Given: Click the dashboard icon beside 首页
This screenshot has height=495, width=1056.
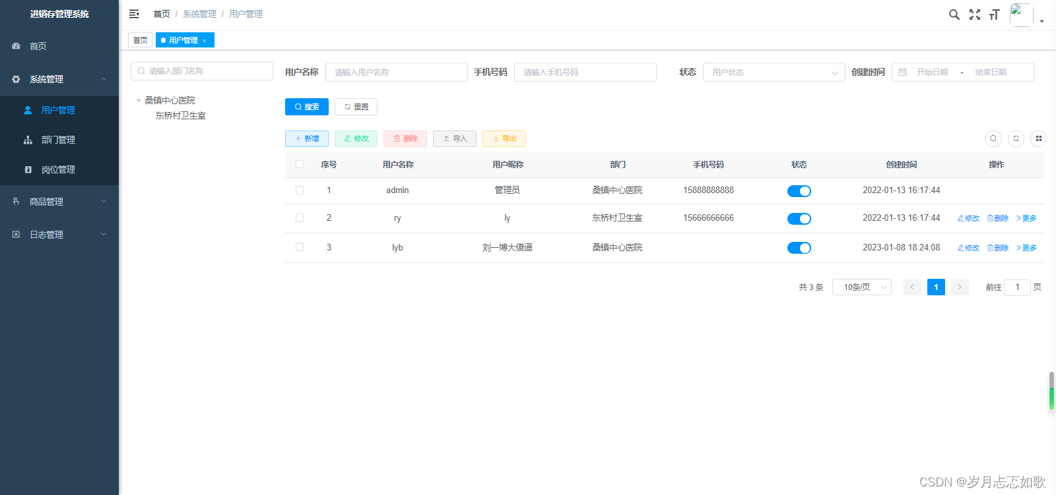Looking at the screenshot, I should [16, 46].
